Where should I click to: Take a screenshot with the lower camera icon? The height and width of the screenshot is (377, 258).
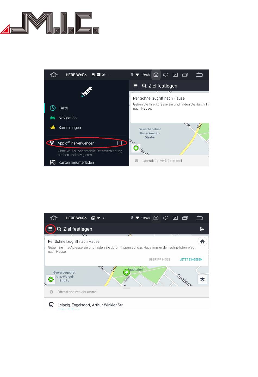(x=156, y=218)
